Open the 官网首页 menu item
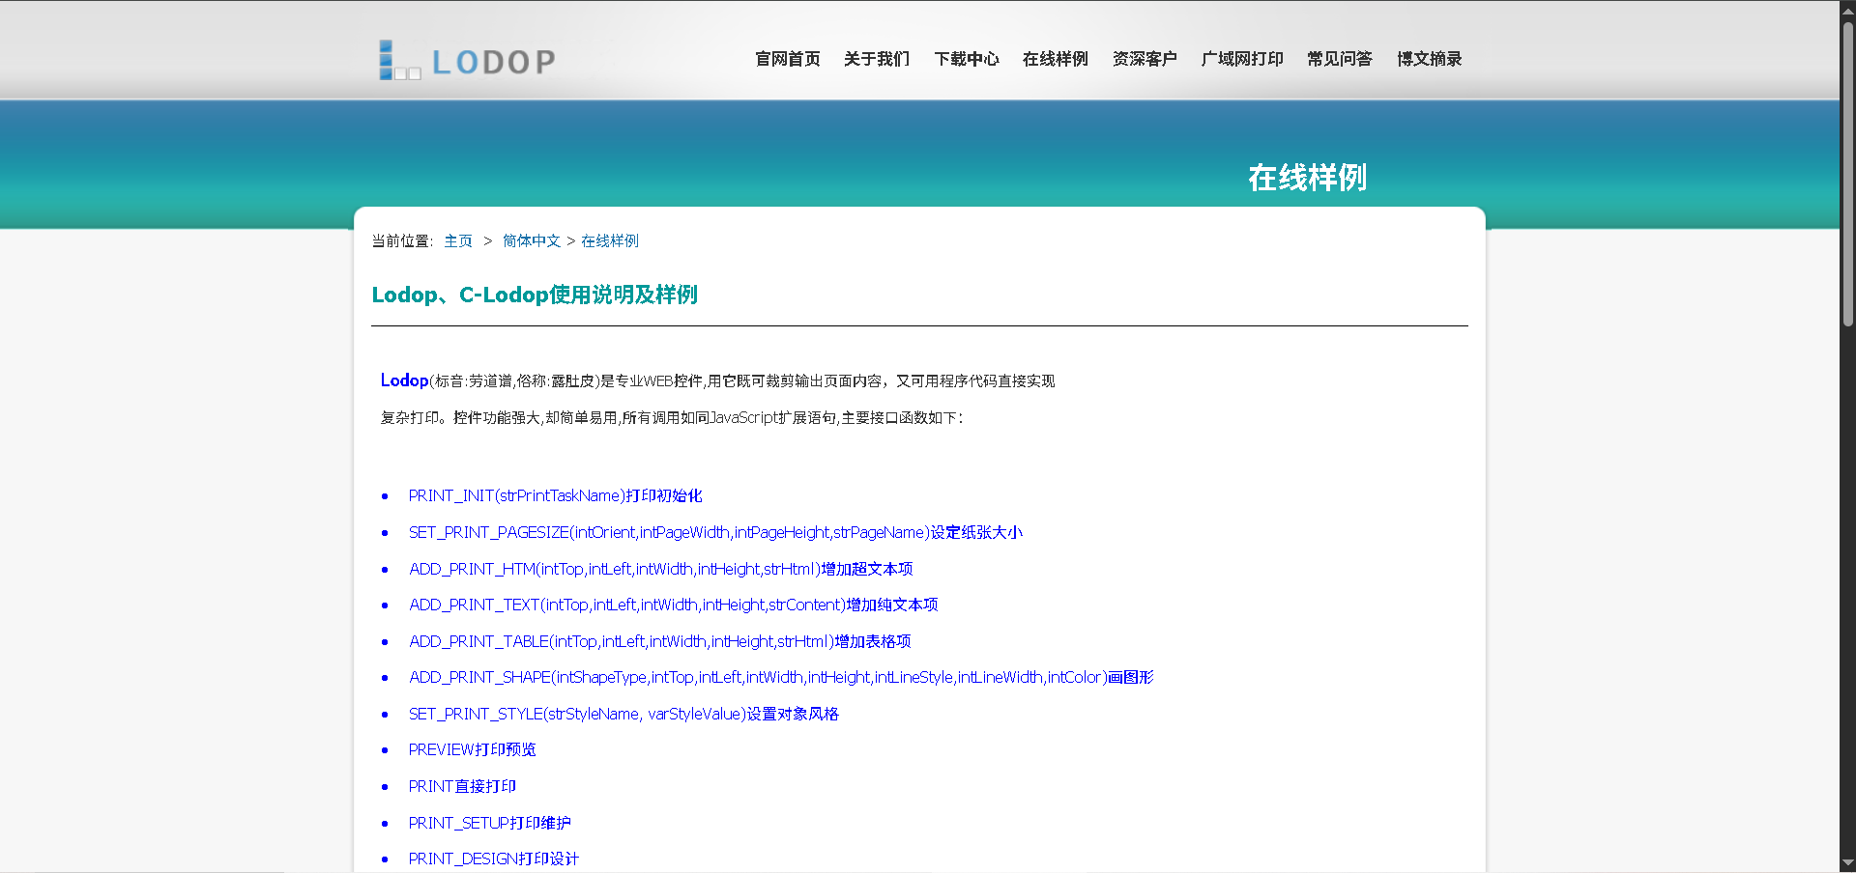1856x873 pixels. tap(787, 59)
